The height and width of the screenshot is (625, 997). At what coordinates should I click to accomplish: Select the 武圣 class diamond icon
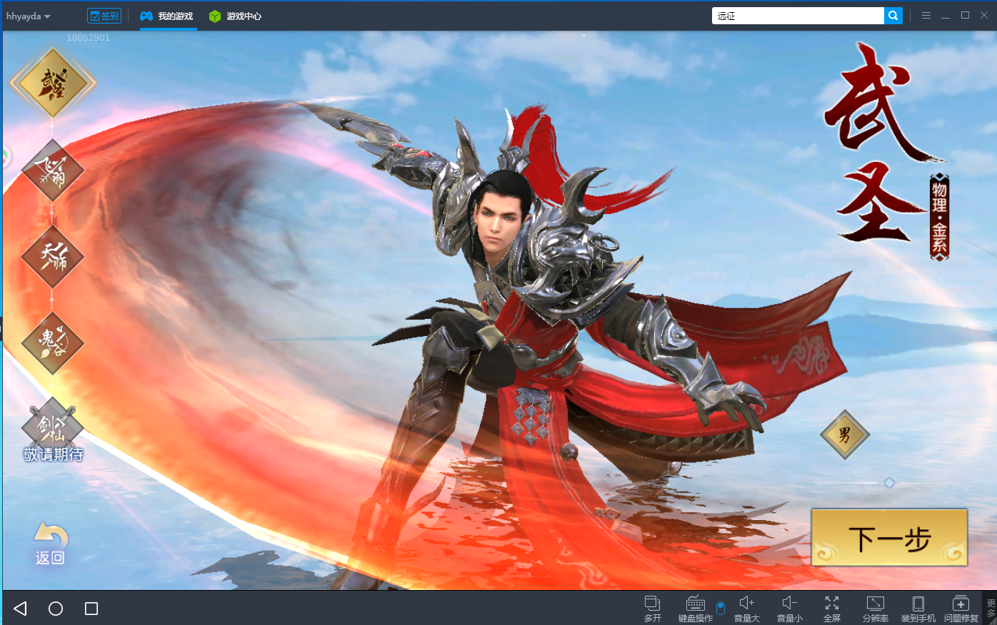pos(53,83)
